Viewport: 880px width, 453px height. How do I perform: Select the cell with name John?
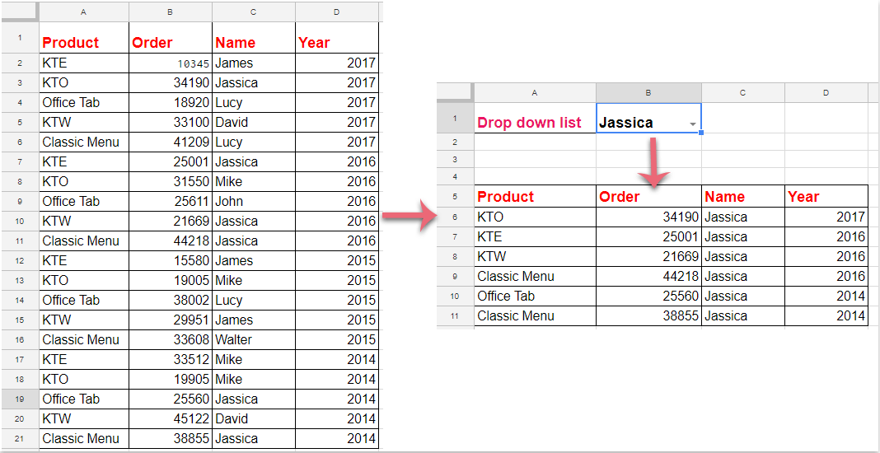pos(254,201)
